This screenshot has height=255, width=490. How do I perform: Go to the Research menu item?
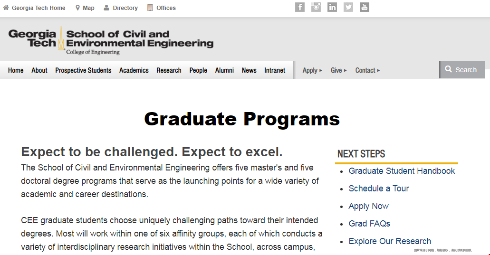(x=169, y=70)
